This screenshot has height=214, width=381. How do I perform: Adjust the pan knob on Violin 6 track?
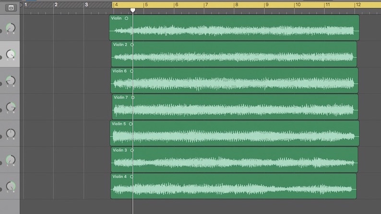[x=11, y=81]
